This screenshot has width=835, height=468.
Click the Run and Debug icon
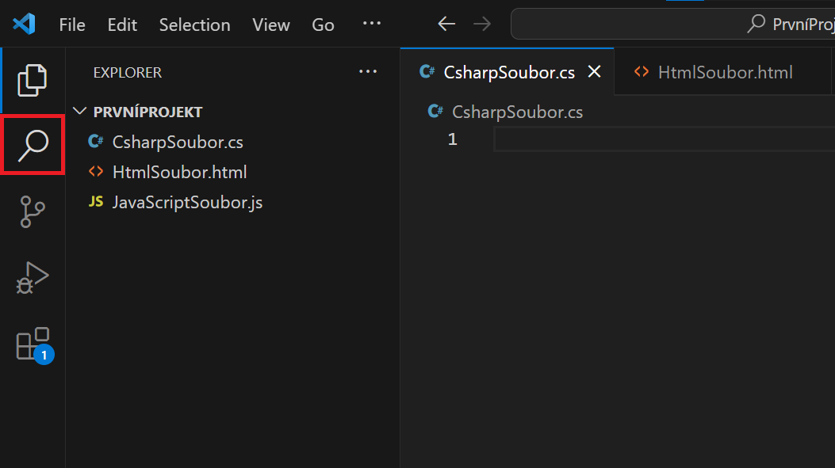pos(32,277)
